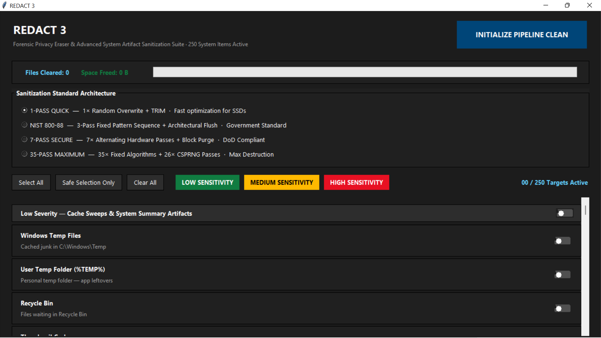Pick the 35-PASS MAXIMUM radio option
The height and width of the screenshot is (338, 601).
(x=24, y=154)
